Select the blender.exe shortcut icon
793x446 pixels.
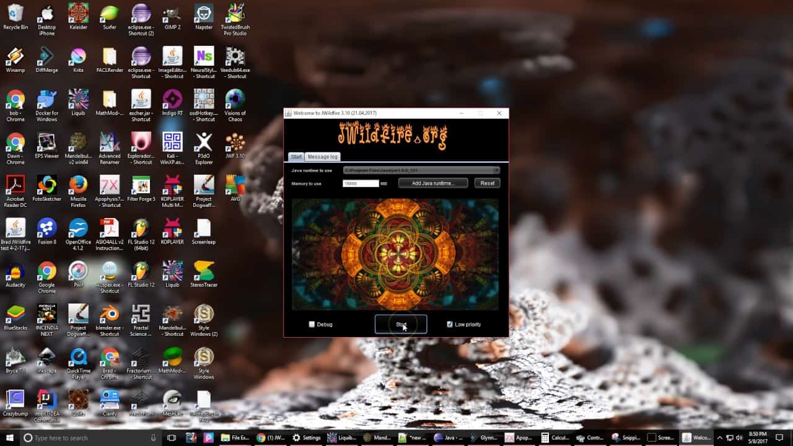point(110,320)
